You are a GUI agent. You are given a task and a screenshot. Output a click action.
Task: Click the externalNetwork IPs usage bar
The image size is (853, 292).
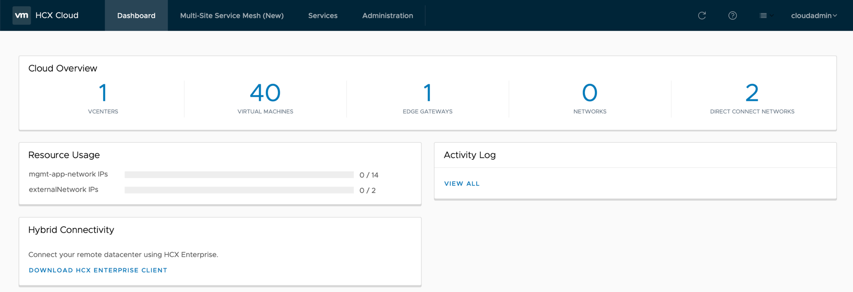pos(239,190)
